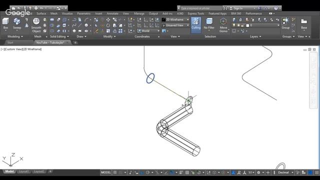Open the Express Tools ribbon tab
This screenshot has width=320, height=180.
196,13
